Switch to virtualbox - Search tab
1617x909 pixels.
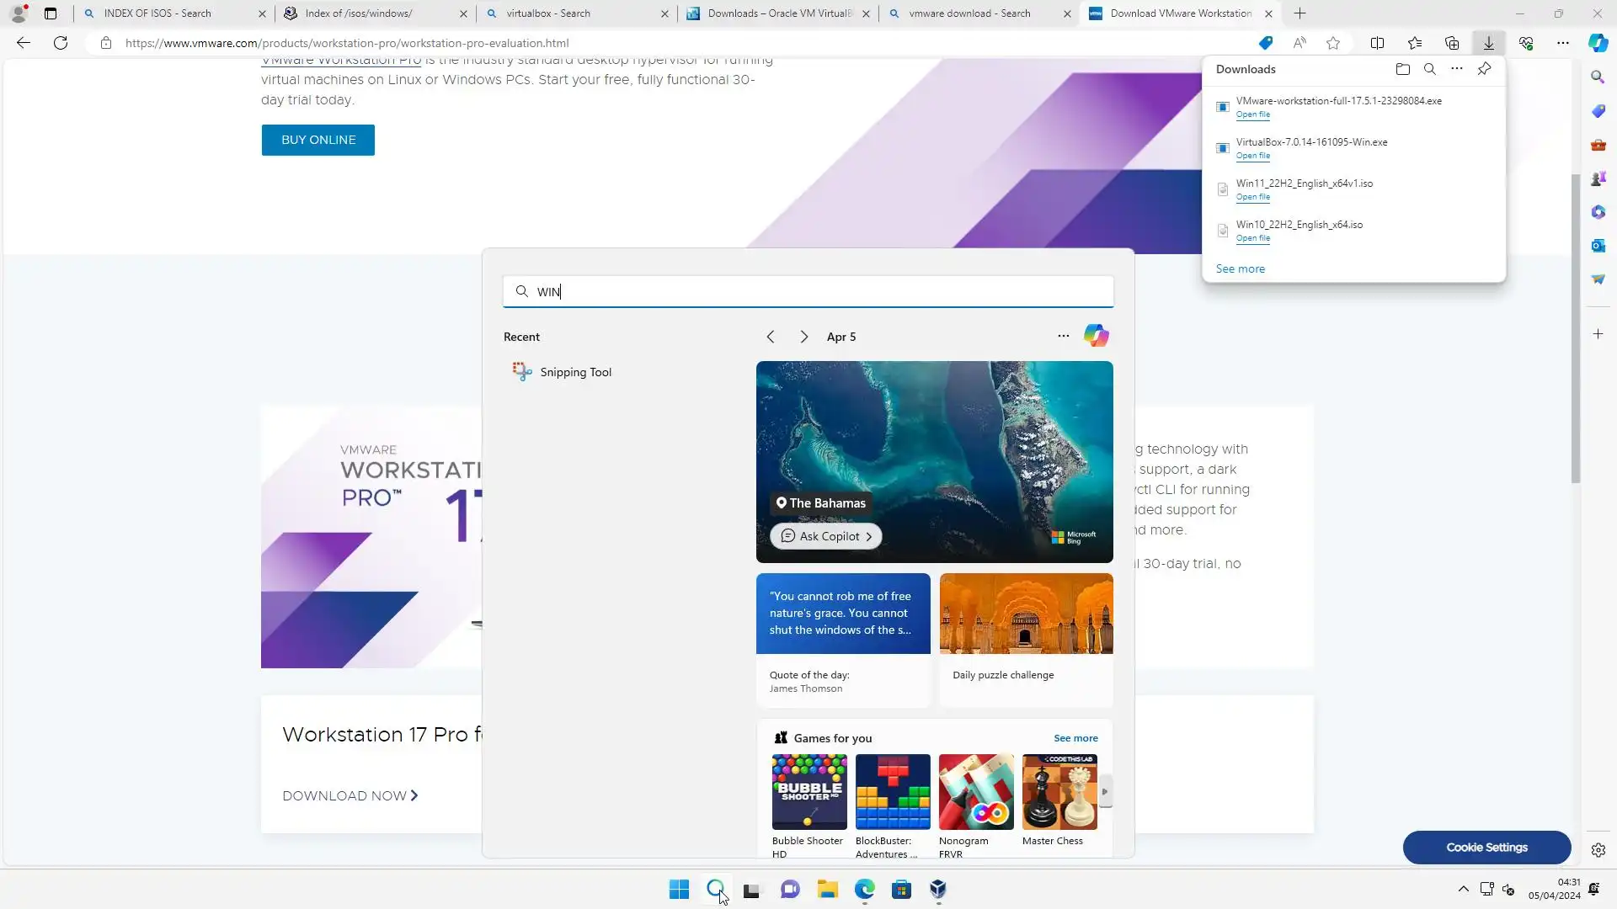[x=548, y=13]
